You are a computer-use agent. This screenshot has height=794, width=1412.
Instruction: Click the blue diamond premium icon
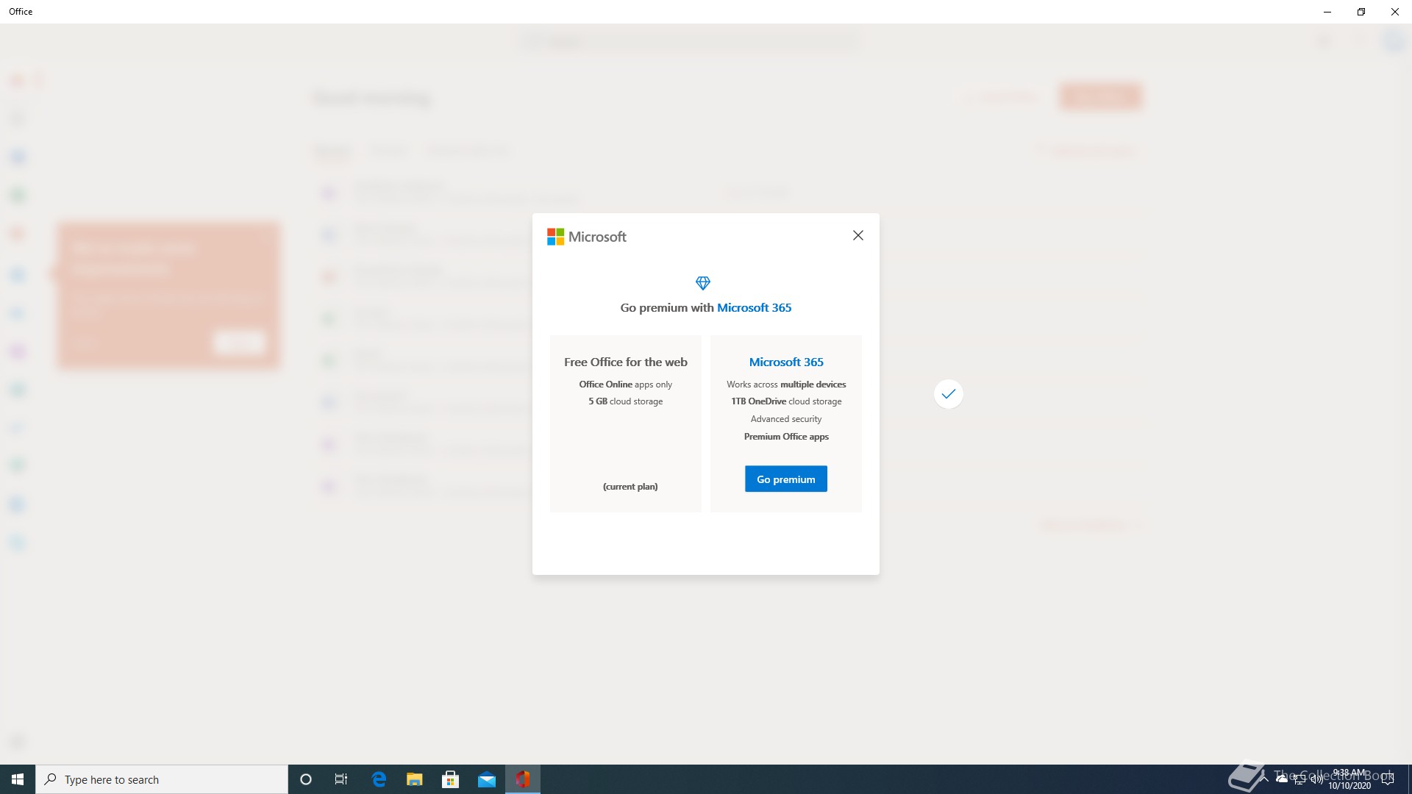coord(702,283)
